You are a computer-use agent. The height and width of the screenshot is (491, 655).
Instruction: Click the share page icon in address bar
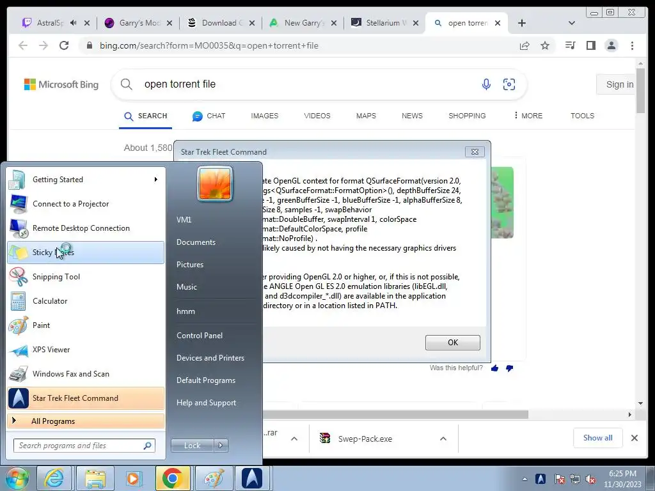525,45
